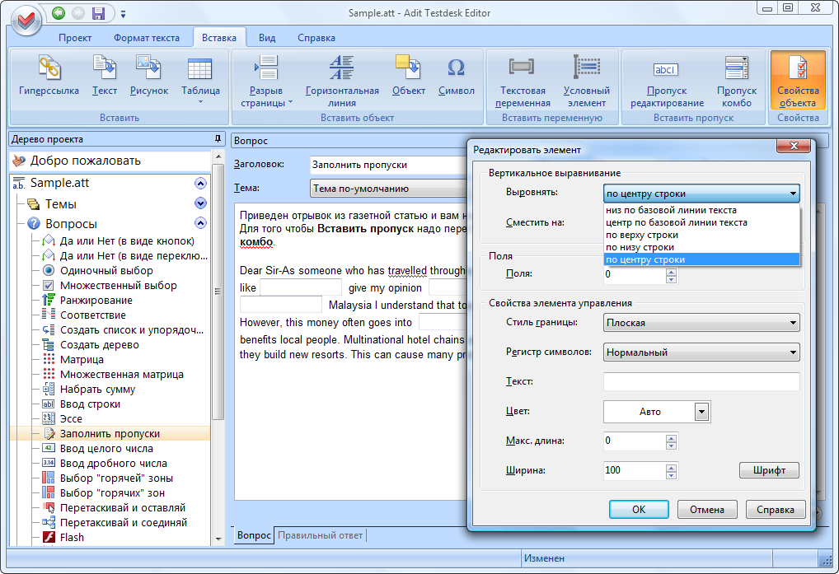
Task: Insert a Пропуск комбо blank
Action: 737,81
